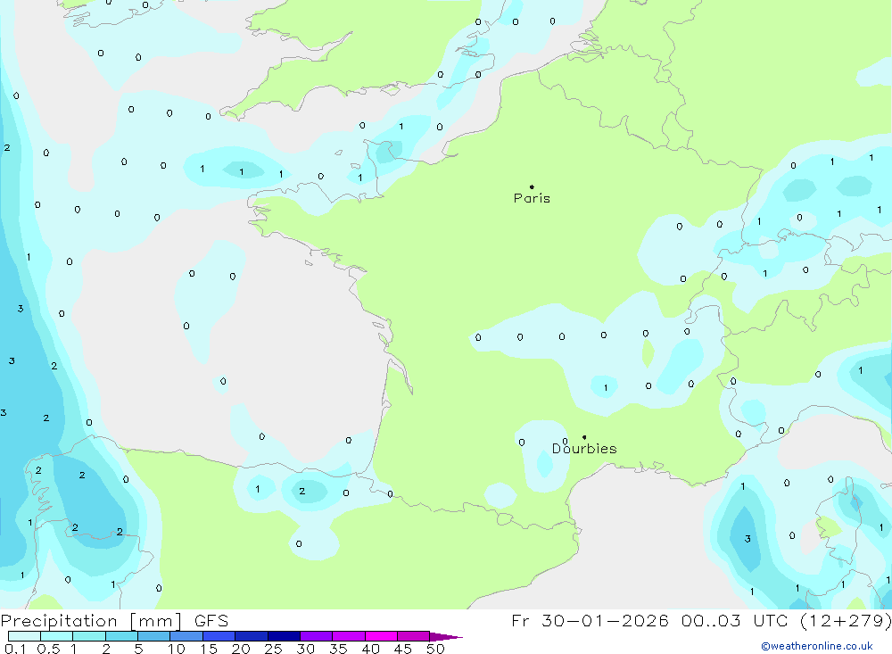Select the Dourbies location label
The image size is (892, 654).
(x=584, y=449)
